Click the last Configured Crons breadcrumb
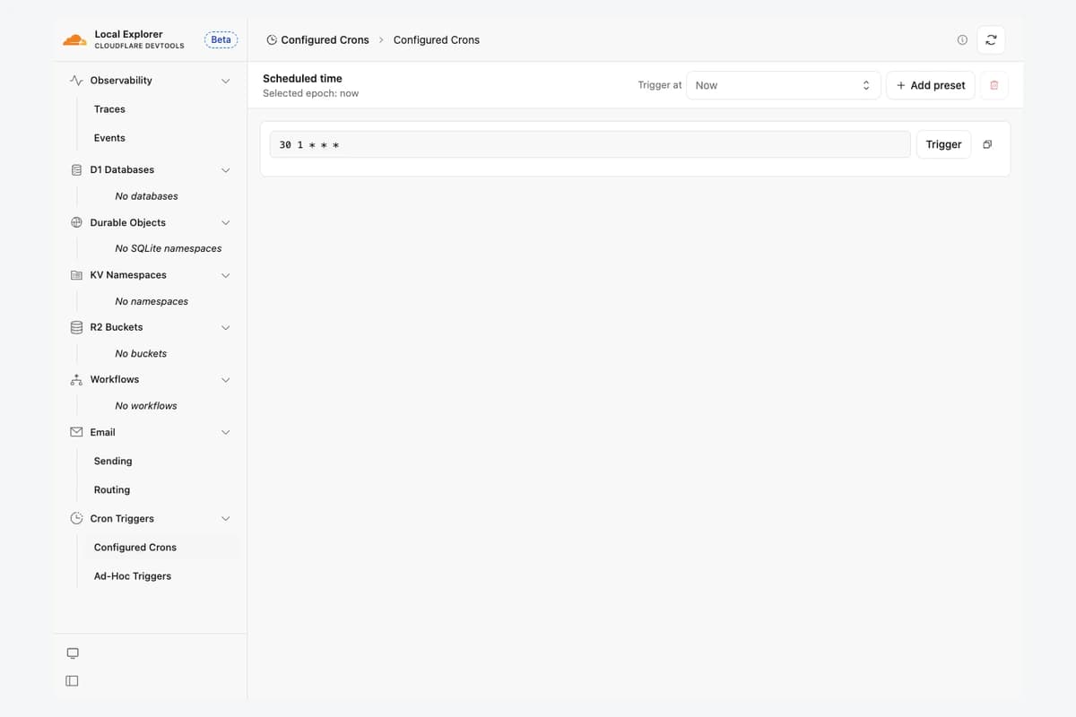The width and height of the screenshot is (1076, 717). coord(437,40)
